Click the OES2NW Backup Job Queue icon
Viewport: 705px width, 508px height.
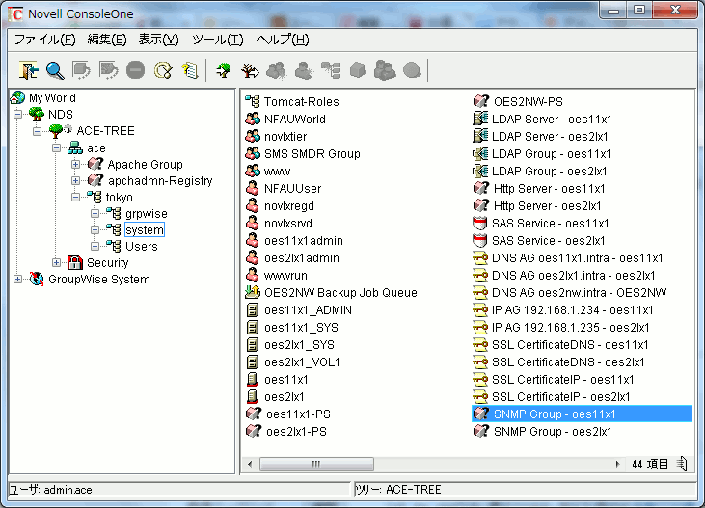(x=253, y=293)
